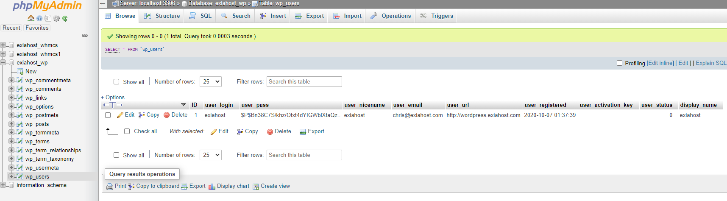The width and height of the screenshot is (727, 201).
Task: Open column options triangle dropdown in header
Action: [x=183, y=105]
